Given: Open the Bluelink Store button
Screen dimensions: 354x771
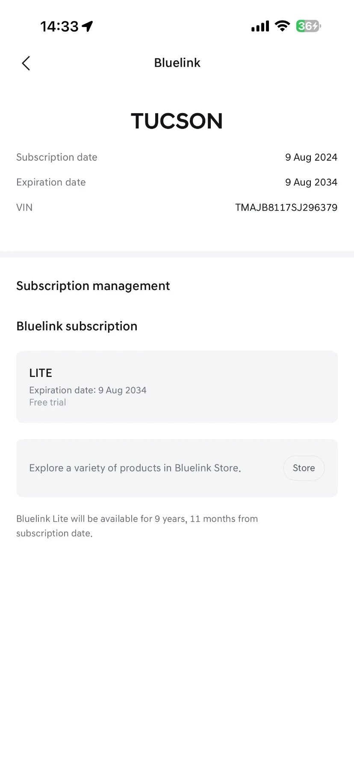Looking at the screenshot, I should tap(304, 468).
